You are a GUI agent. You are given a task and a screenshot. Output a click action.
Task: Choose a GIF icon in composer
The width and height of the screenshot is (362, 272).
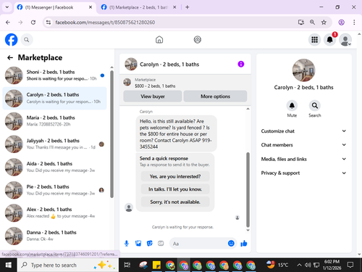pyautogui.click(x=161, y=244)
